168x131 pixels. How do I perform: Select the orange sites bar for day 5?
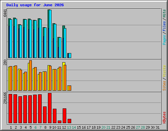coord(31,75)
